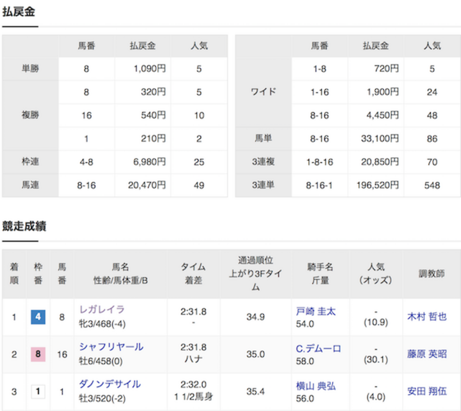Click the 人気 column header in results table

tap(376, 273)
